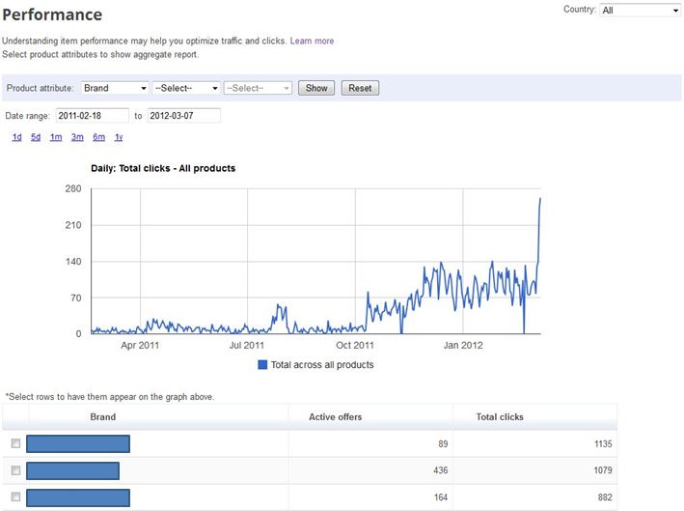Open the Country dropdown
Viewport: 684px width, 511px height.
(x=640, y=11)
